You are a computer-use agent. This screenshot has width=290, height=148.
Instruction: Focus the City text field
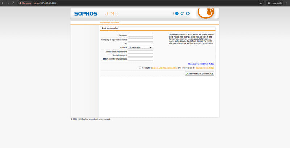tap(141, 44)
